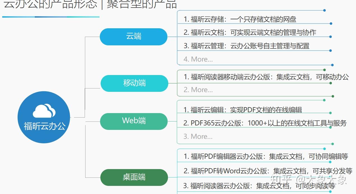Click the item "2. 福昕PDF转Word云办公版"
356x194 pixels.
[x=268, y=170]
